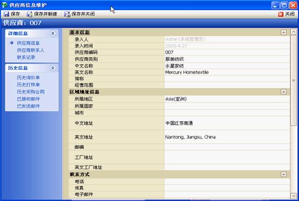Open 已接收邮件 list
The height and width of the screenshot is (201, 299).
click(x=28, y=99)
